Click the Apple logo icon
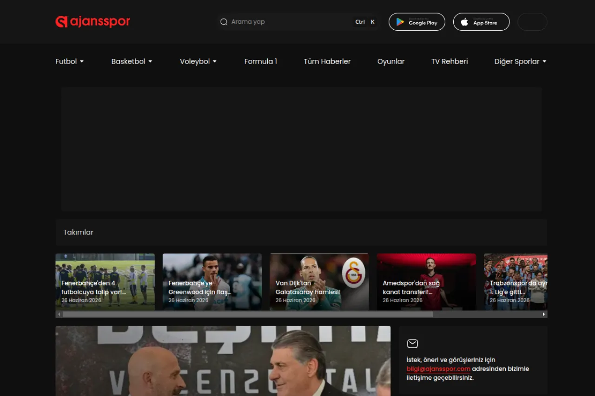595x396 pixels. coord(464,22)
